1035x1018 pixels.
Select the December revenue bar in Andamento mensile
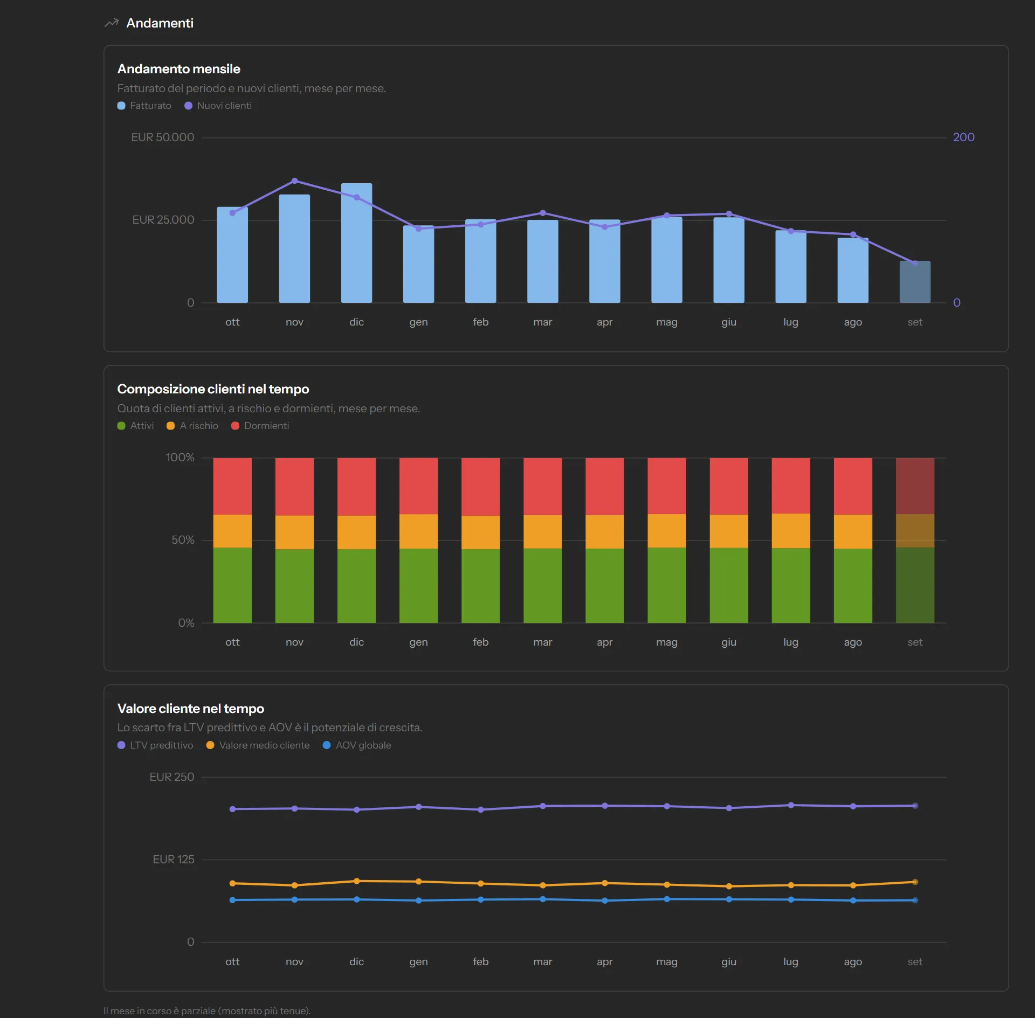point(356,243)
